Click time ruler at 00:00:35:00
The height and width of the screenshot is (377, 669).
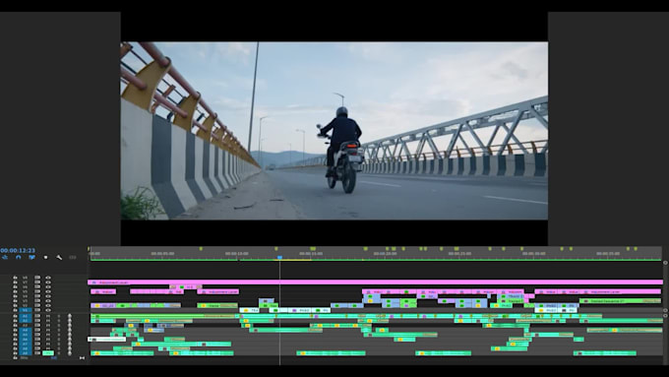(x=608, y=254)
